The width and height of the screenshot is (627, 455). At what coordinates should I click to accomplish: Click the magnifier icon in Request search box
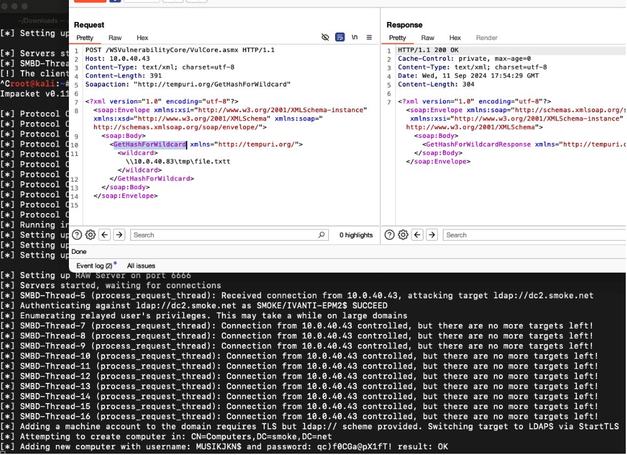(x=321, y=235)
